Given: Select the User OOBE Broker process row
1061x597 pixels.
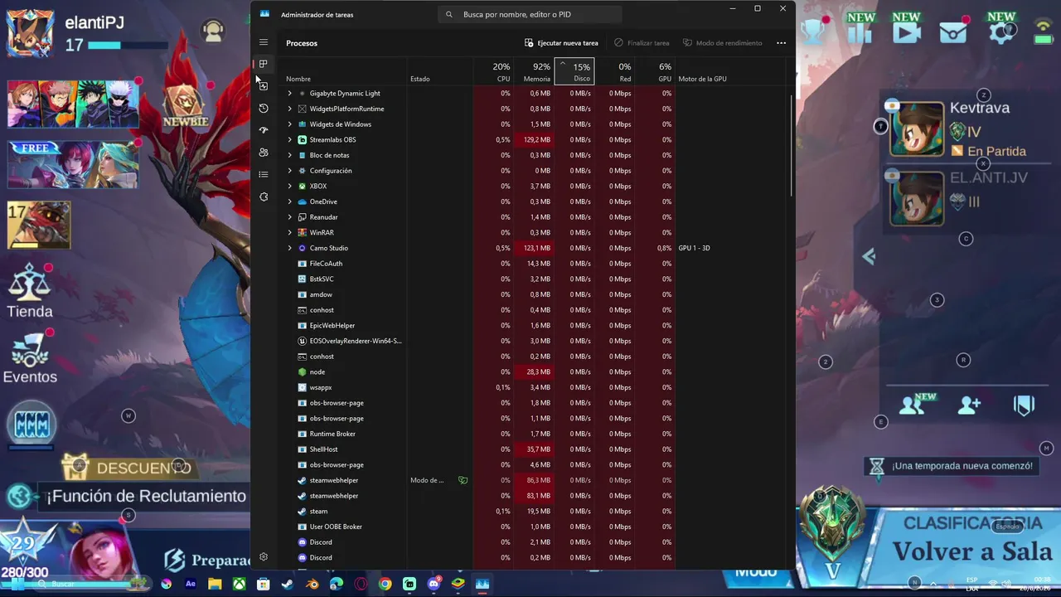Looking at the screenshot, I should click(533, 527).
